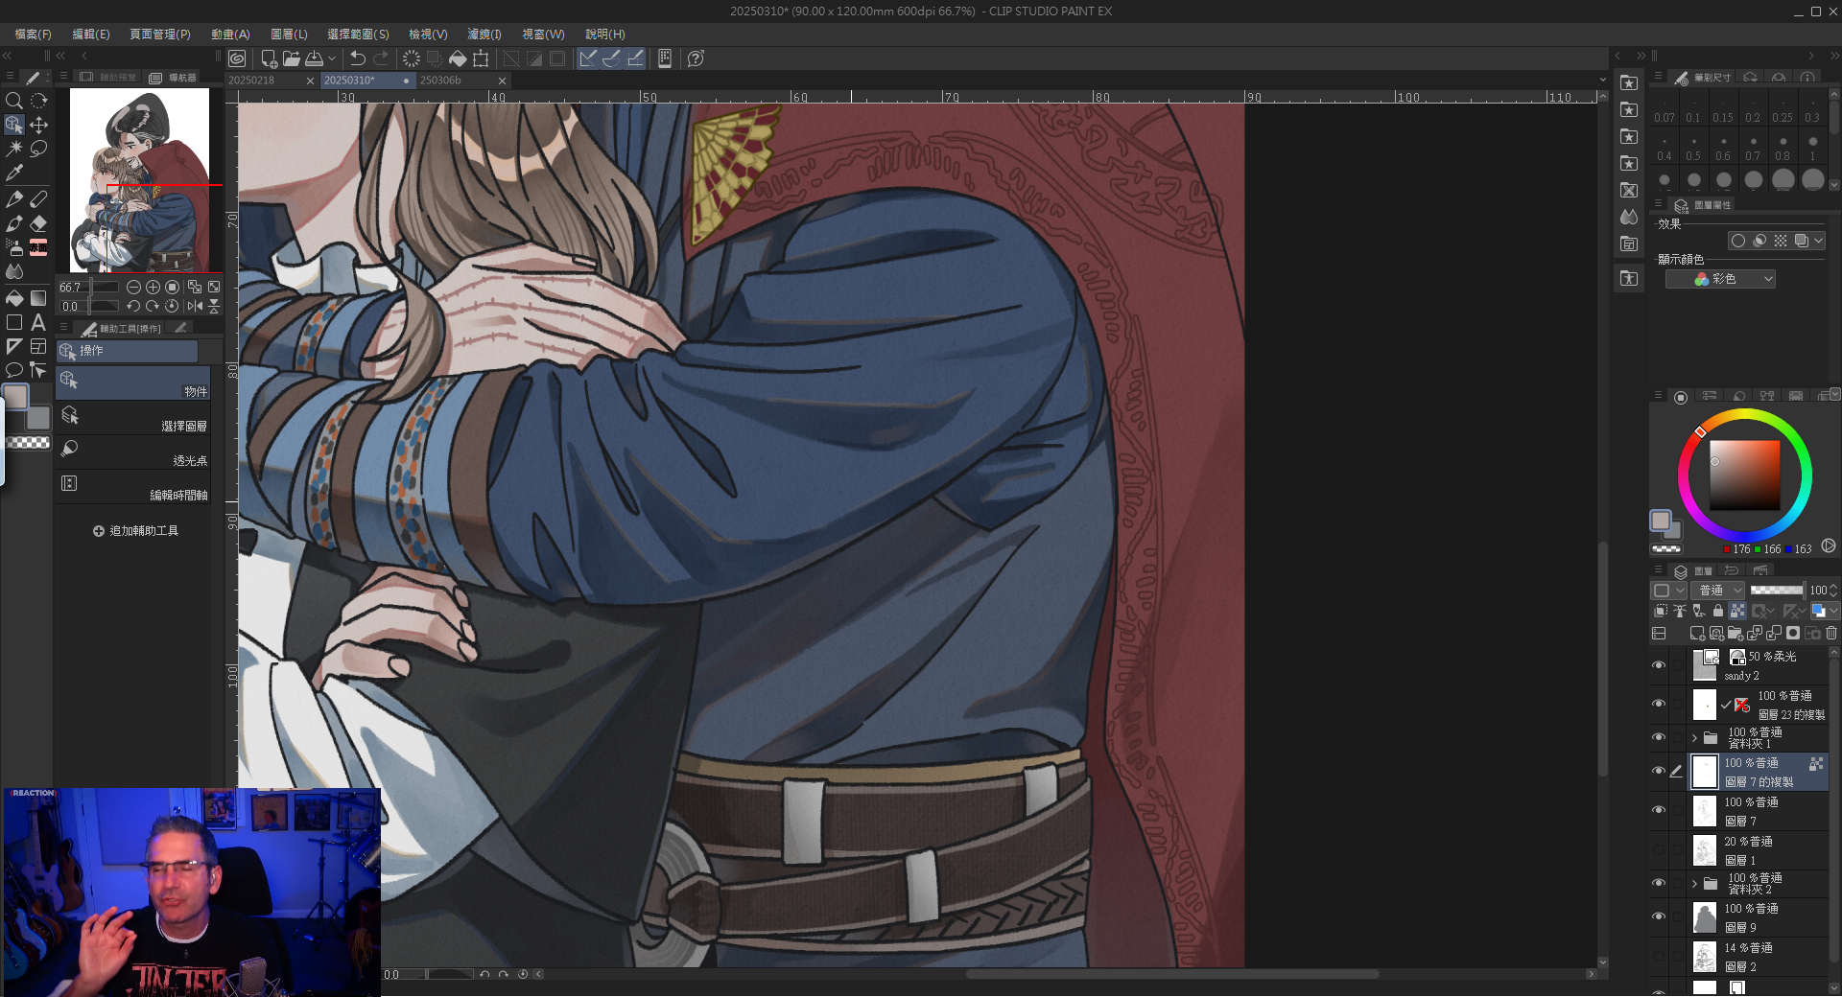Toggle snap to grid

click(x=635, y=58)
